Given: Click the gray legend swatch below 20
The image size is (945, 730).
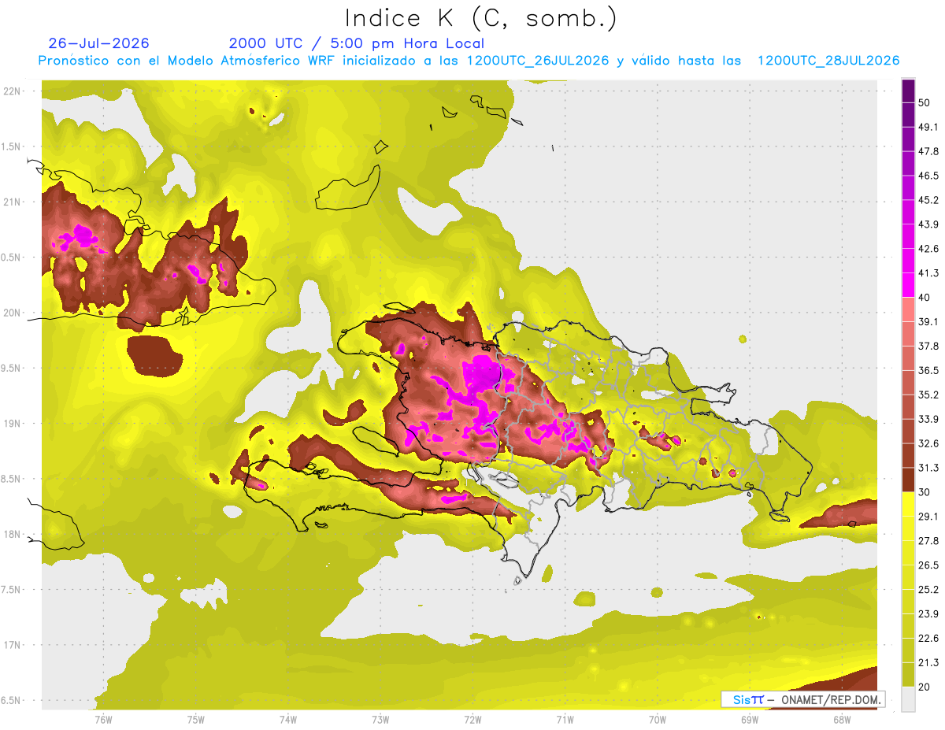Looking at the screenshot, I should [909, 699].
